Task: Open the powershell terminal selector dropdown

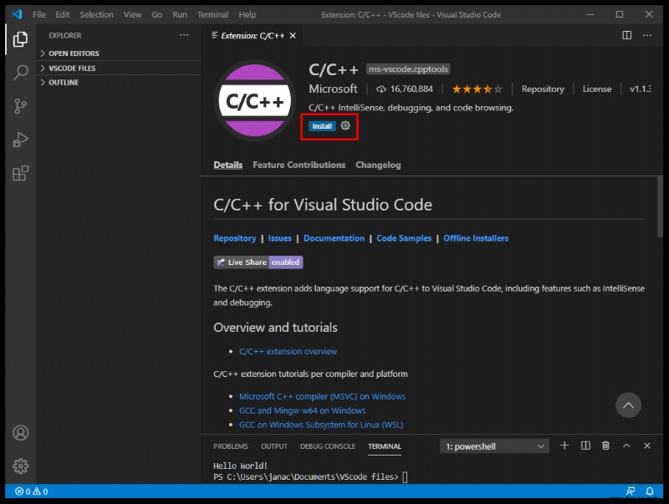Action: point(494,446)
